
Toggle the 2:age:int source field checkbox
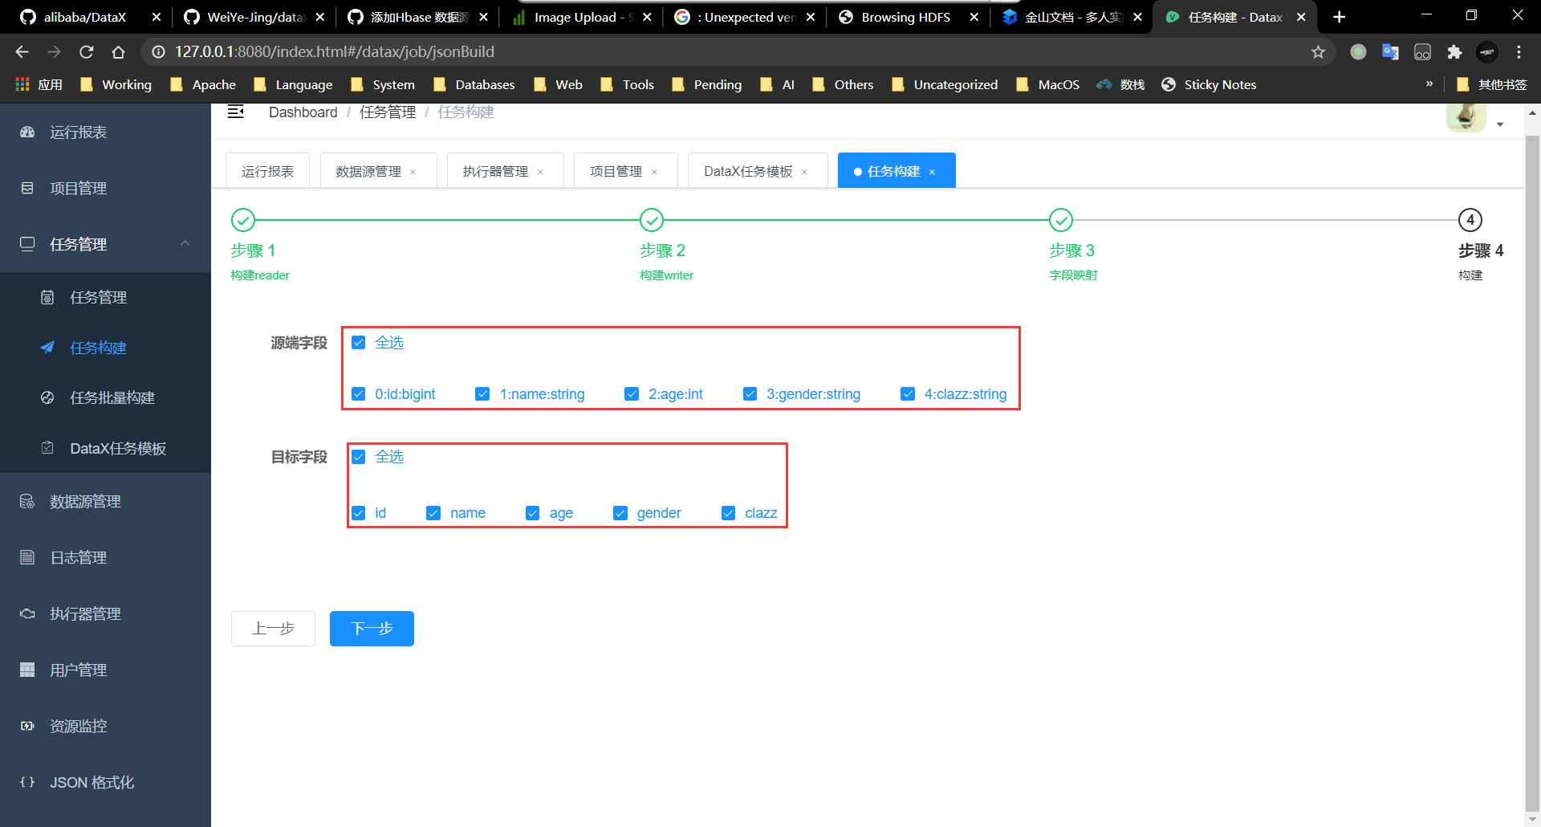tap(632, 394)
